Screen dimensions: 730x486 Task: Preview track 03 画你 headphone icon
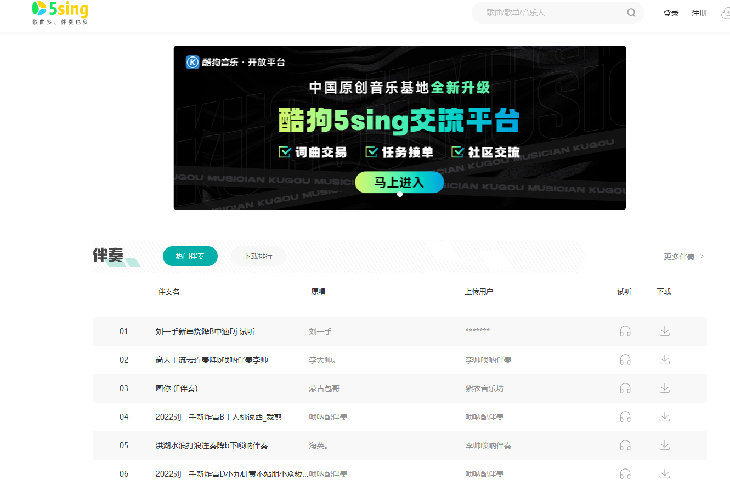click(625, 388)
